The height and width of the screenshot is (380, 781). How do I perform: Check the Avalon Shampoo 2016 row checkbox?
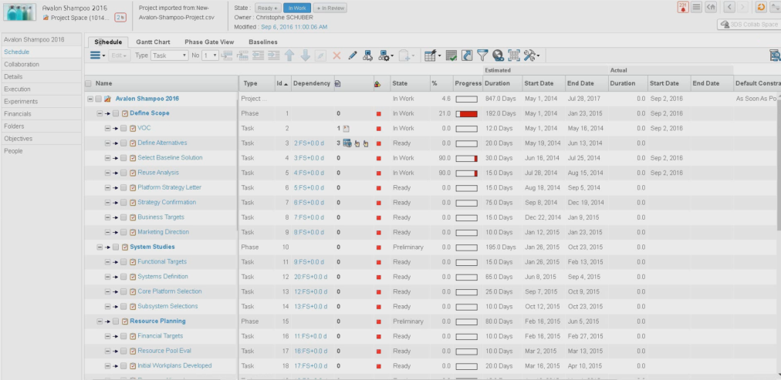[x=98, y=99]
